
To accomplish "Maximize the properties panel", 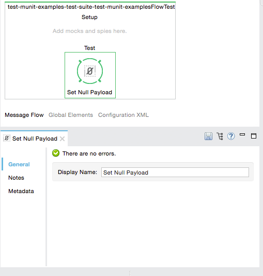I will click(254, 136).
